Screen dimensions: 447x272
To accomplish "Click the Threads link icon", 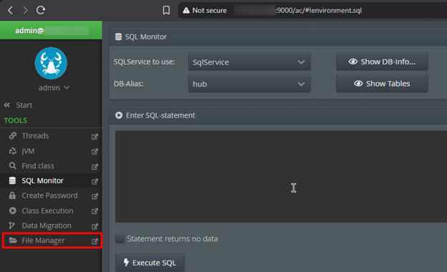I will coord(13,135).
